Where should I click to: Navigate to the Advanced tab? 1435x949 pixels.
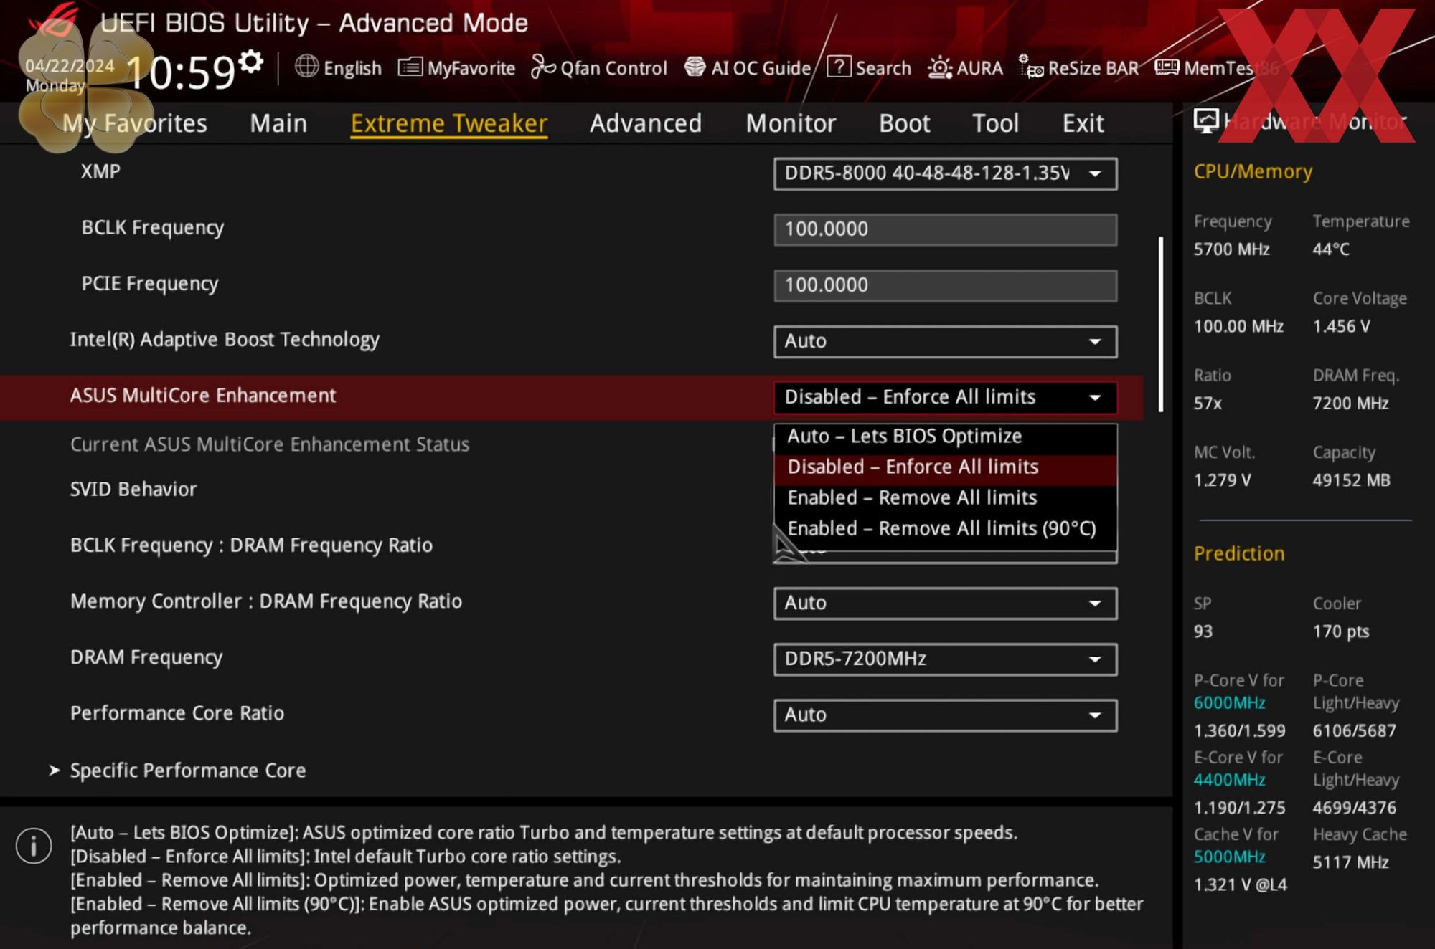644,123
